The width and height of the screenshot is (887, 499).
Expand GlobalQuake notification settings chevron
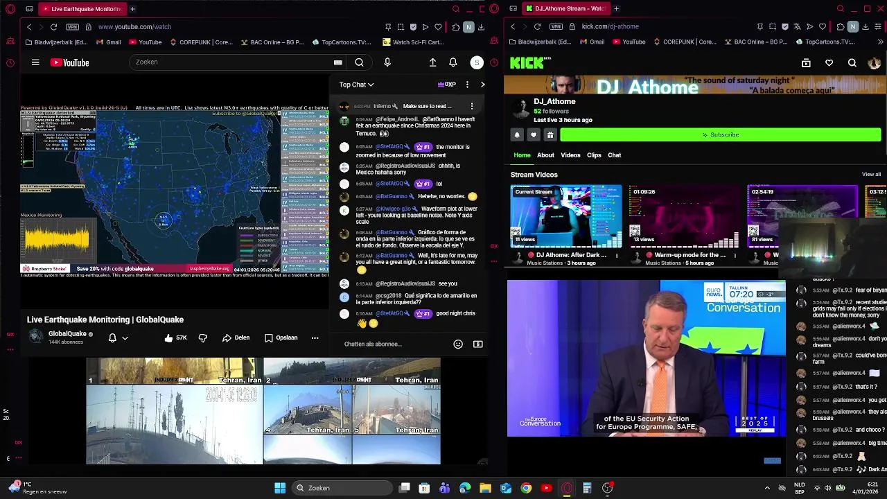[125, 338]
